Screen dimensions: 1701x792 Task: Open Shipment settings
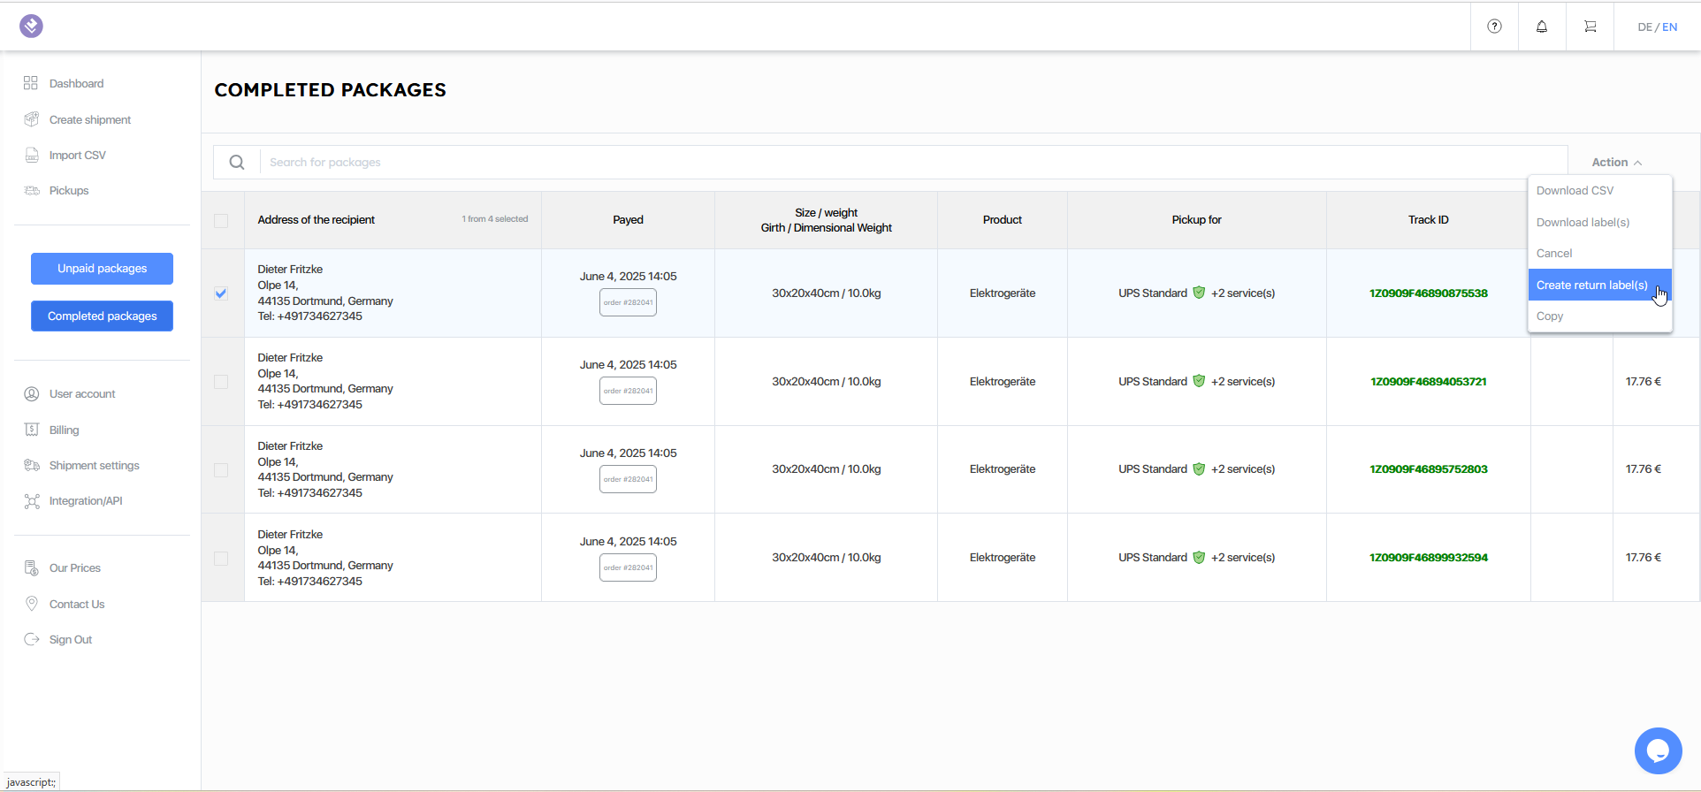click(x=95, y=466)
